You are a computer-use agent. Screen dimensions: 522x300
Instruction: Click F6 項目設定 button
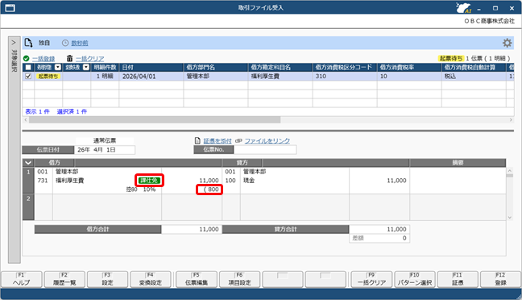(x=240, y=279)
